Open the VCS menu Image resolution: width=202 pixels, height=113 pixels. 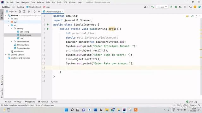point(65,2)
